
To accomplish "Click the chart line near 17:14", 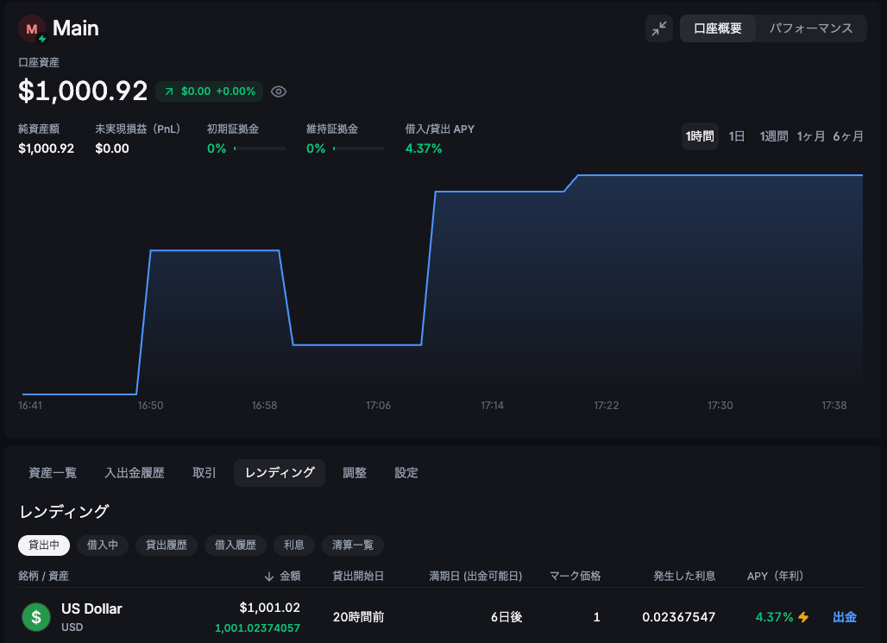I will (x=493, y=192).
